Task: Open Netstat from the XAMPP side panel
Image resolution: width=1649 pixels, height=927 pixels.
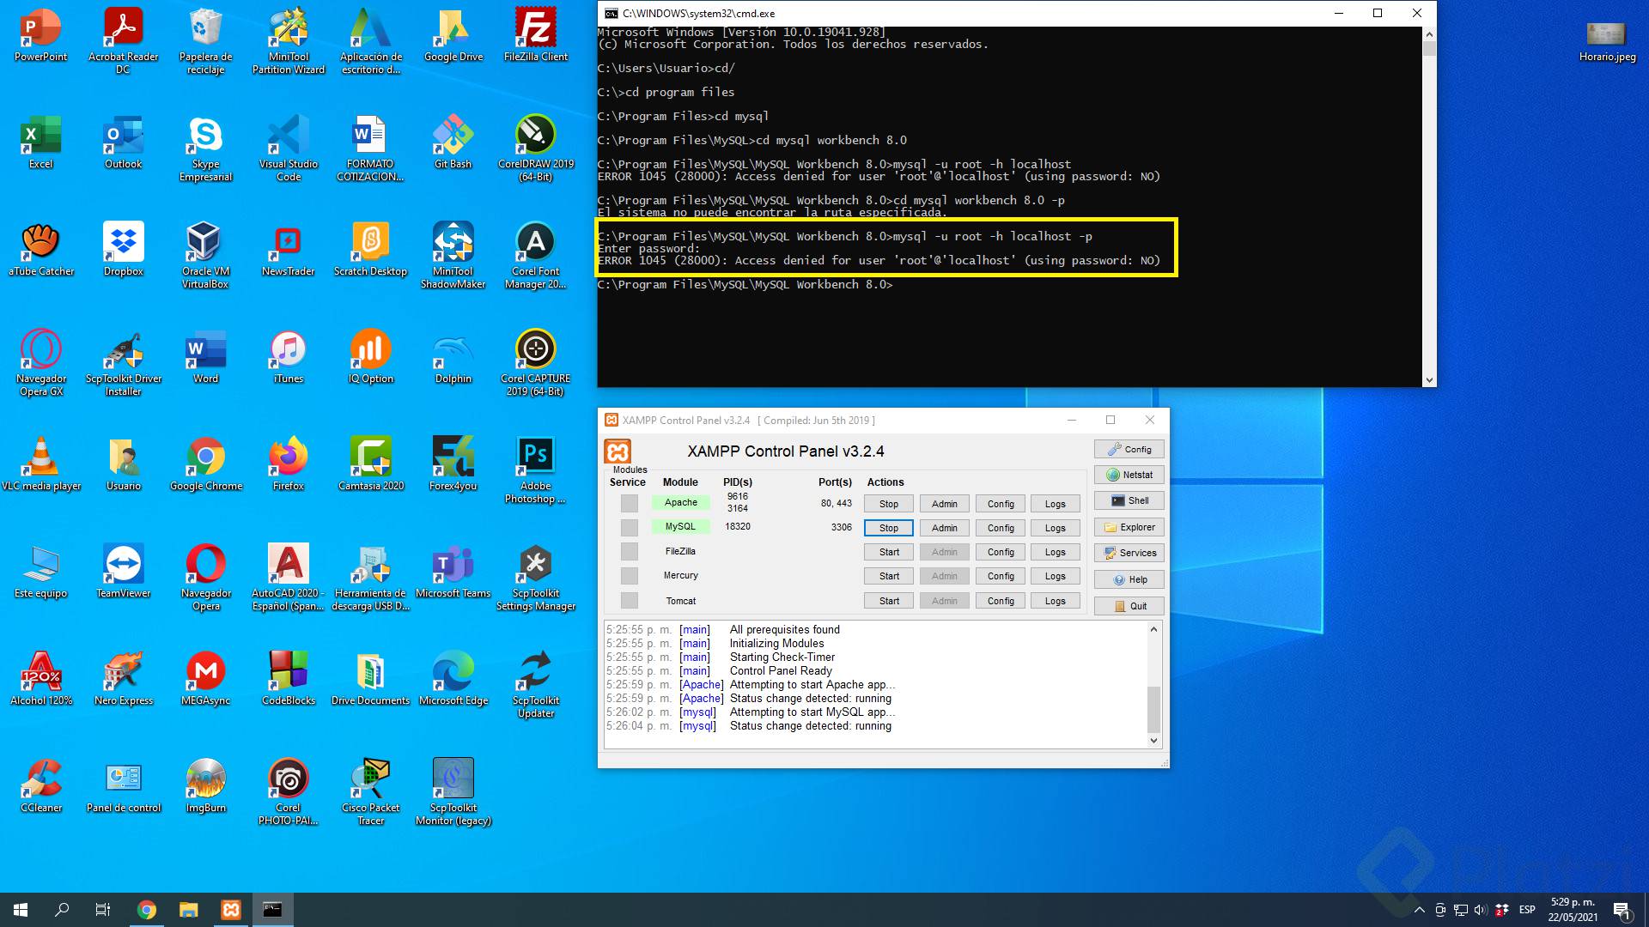Action: point(1129,475)
